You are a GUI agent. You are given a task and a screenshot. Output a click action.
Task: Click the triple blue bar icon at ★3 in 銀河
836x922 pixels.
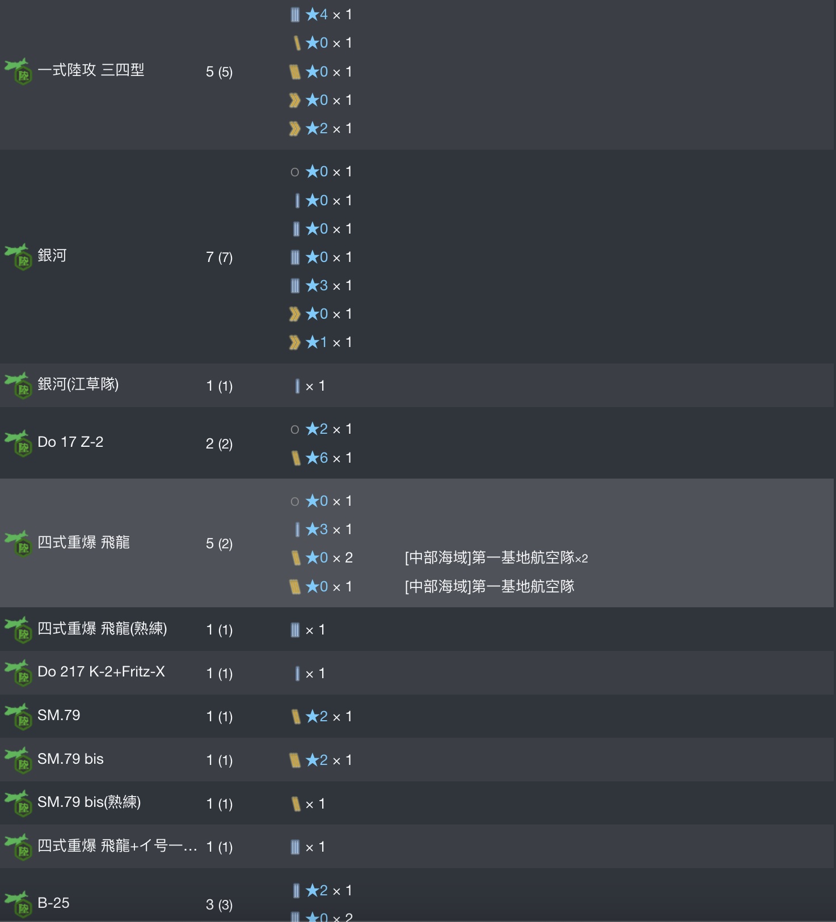(295, 286)
